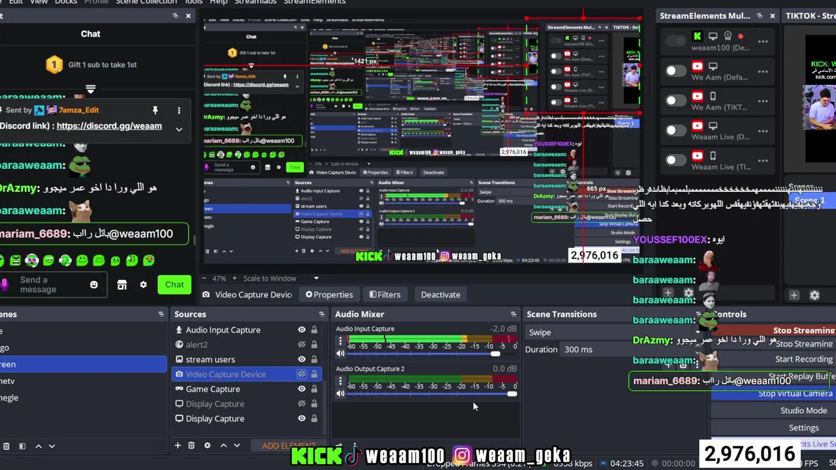Detach the Scenes dock

(161, 315)
